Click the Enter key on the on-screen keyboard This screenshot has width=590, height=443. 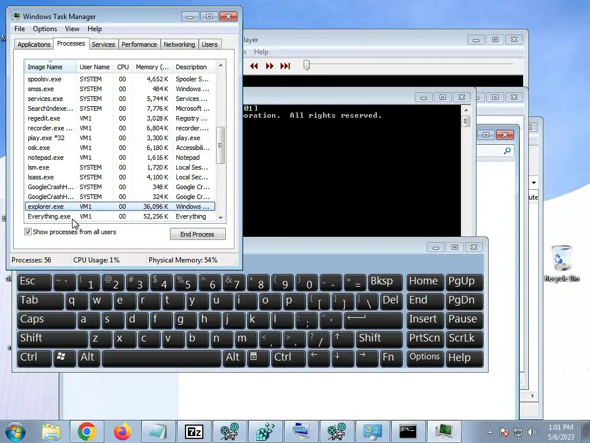click(373, 320)
